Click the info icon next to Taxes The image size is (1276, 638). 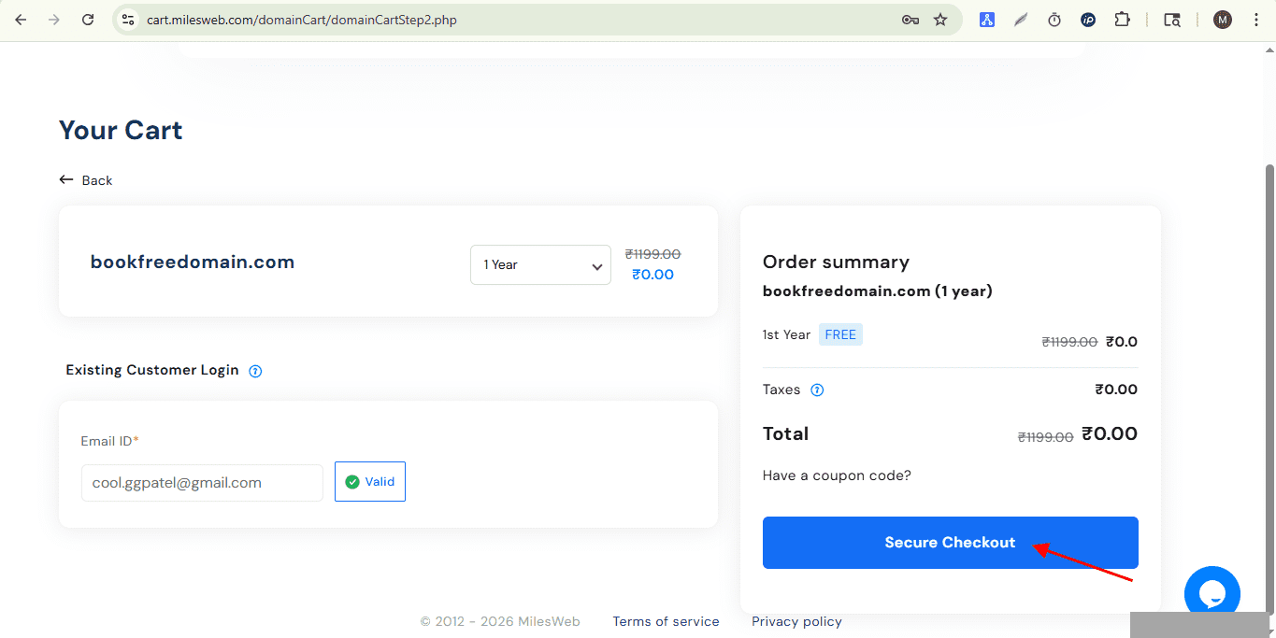point(817,390)
